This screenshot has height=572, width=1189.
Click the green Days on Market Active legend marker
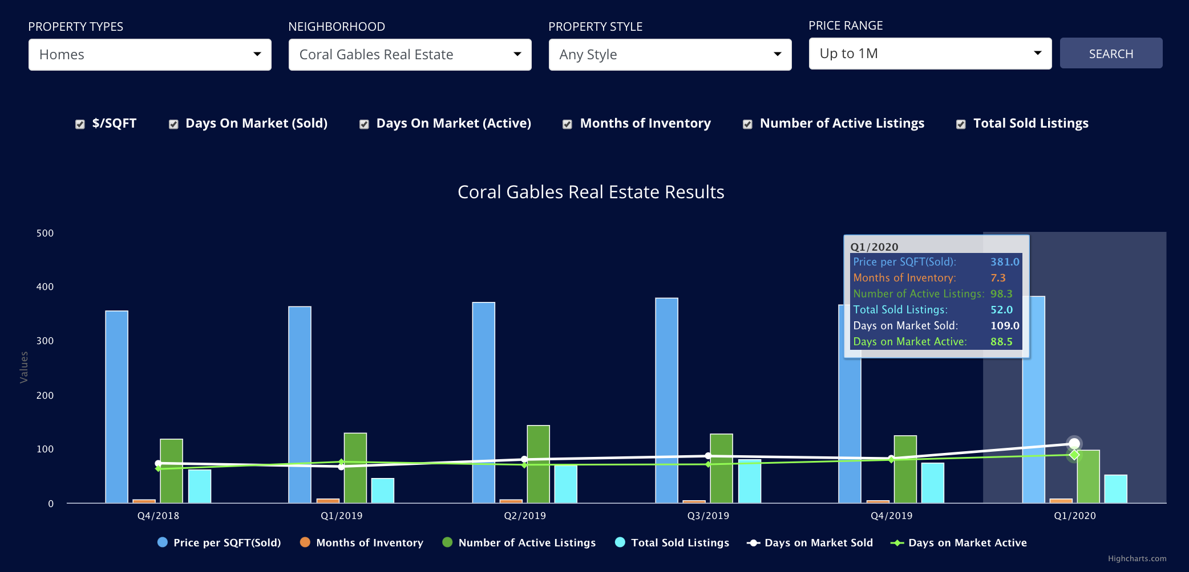(897, 543)
